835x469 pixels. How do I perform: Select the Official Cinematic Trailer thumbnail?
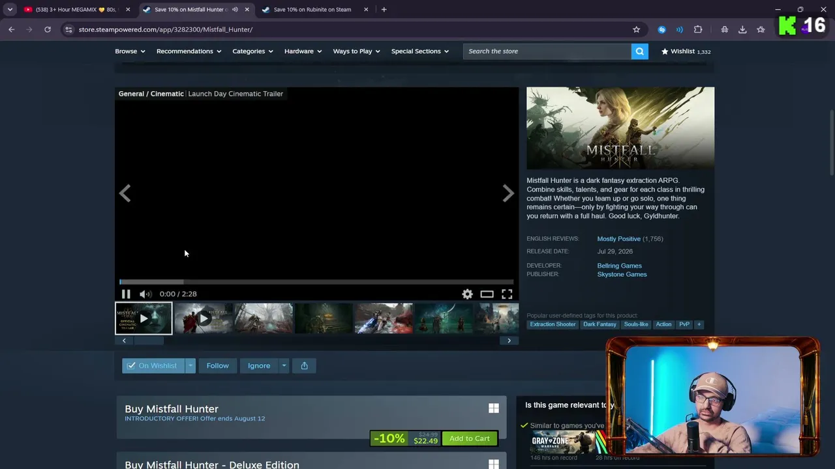coord(144,319)
